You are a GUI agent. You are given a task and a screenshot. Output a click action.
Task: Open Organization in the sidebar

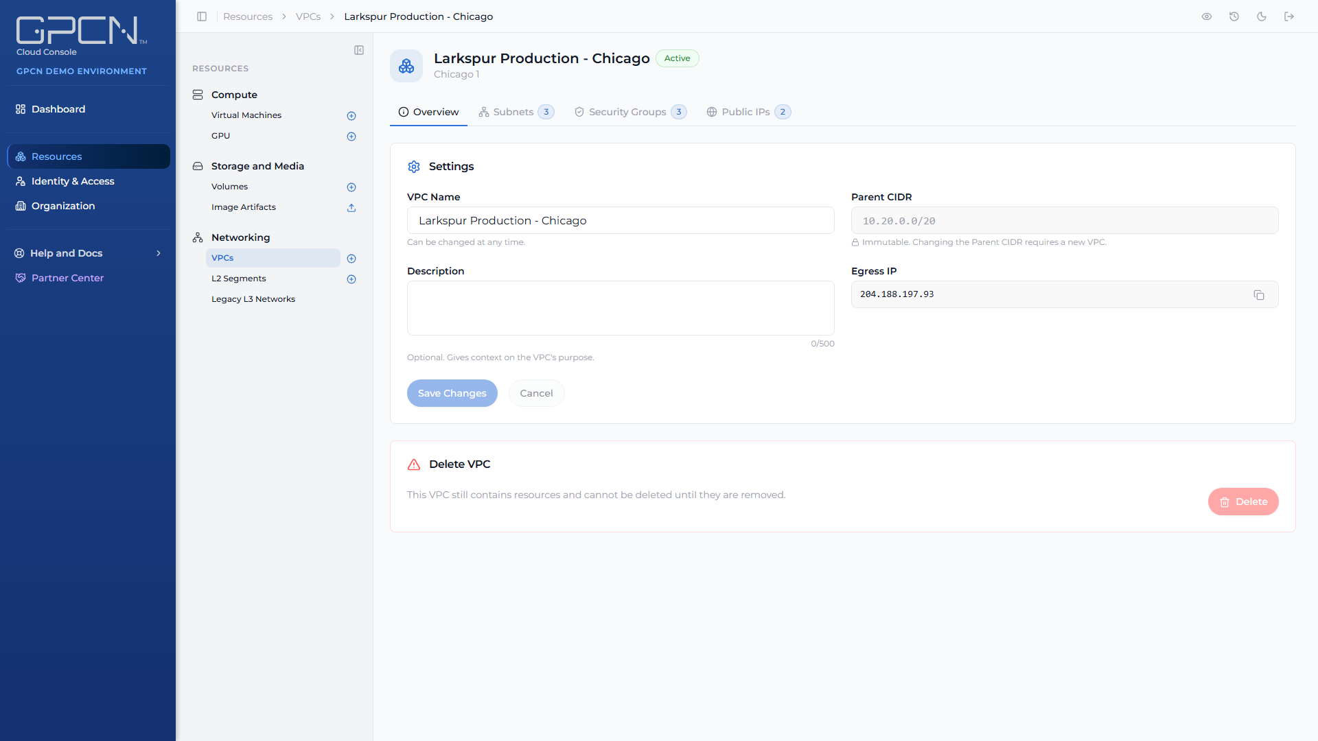89,206
